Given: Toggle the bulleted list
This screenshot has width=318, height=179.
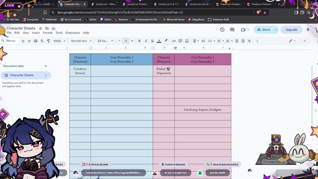Looking at the screenshot, I should (x=219, y=41).
